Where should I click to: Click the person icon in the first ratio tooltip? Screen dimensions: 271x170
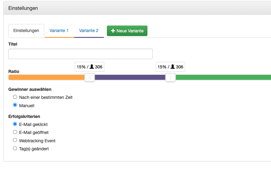[92, 67]
